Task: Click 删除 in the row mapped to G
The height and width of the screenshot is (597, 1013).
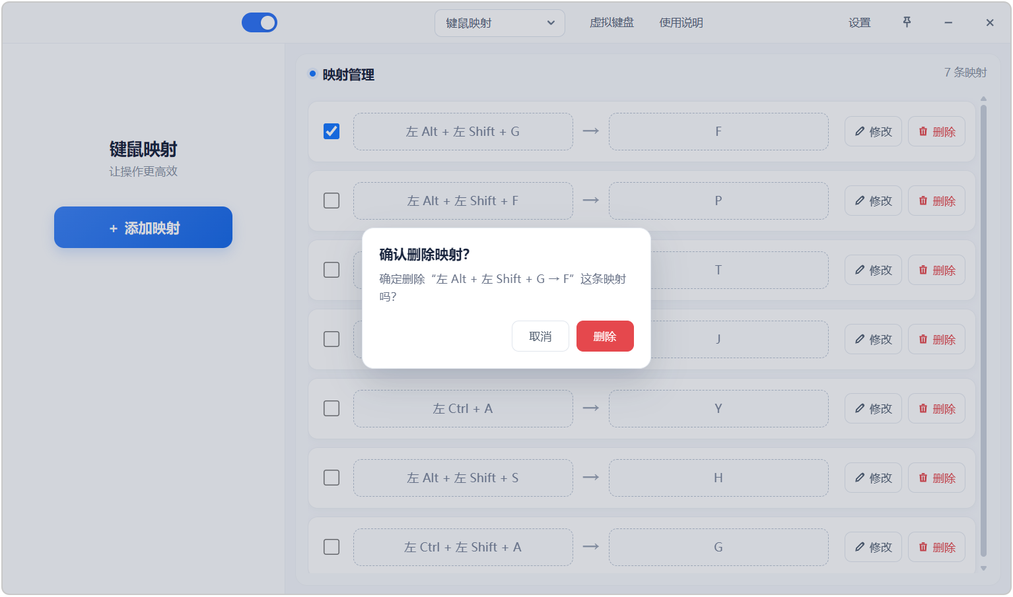Action: [936, 547]
